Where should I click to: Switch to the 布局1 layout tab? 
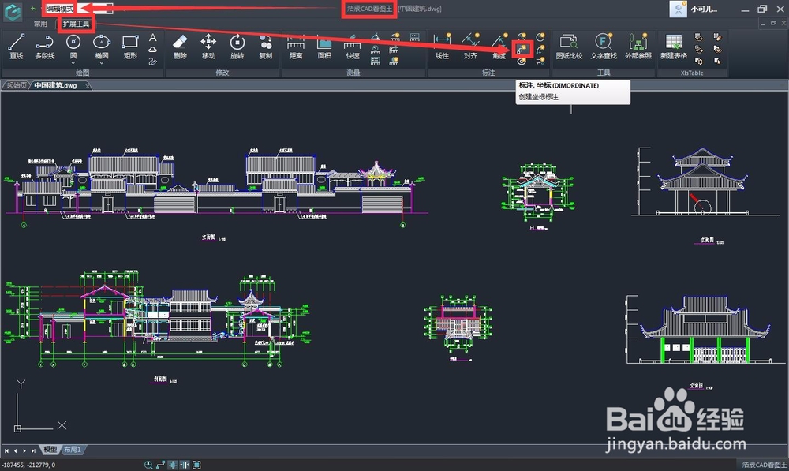(73, 450)
